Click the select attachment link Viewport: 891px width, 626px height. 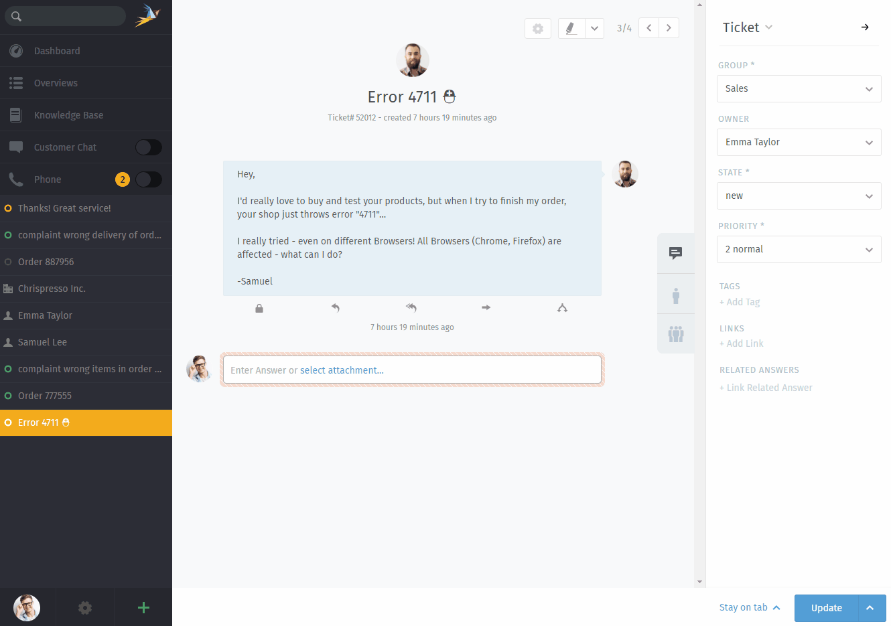342,370
